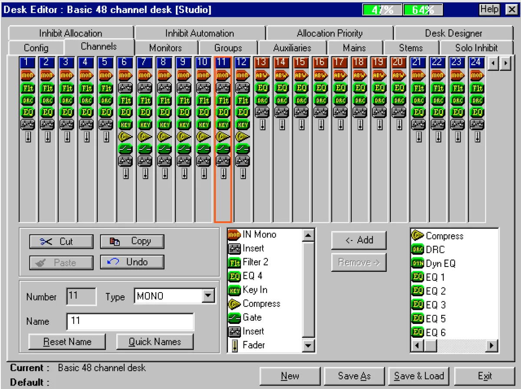This screenshot has width=521, height=389.
Task: Click the DRC icon on channel 22
Action: [x=438, y=100]
